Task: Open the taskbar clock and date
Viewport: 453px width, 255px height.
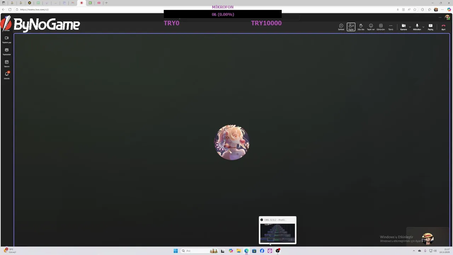Action: [x=445, y=251]
